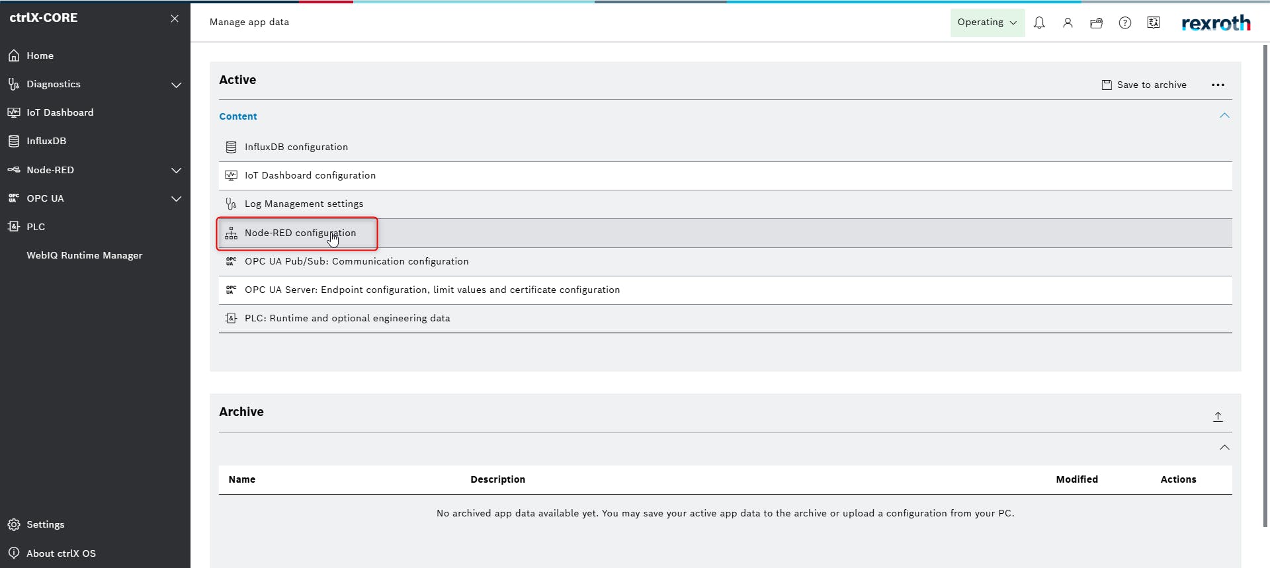
Task: Open the three-dots more options menu
Action: coord(1218,85)
